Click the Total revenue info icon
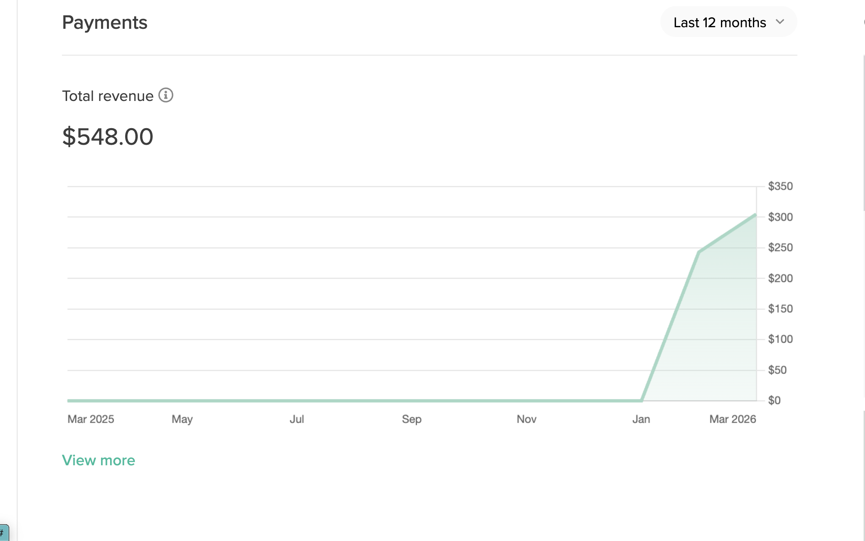 pyautogui.click(x=166, y=95)
